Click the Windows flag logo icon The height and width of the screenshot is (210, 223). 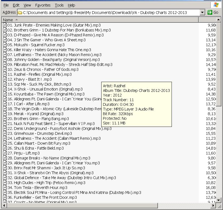(x=216, y=5)
